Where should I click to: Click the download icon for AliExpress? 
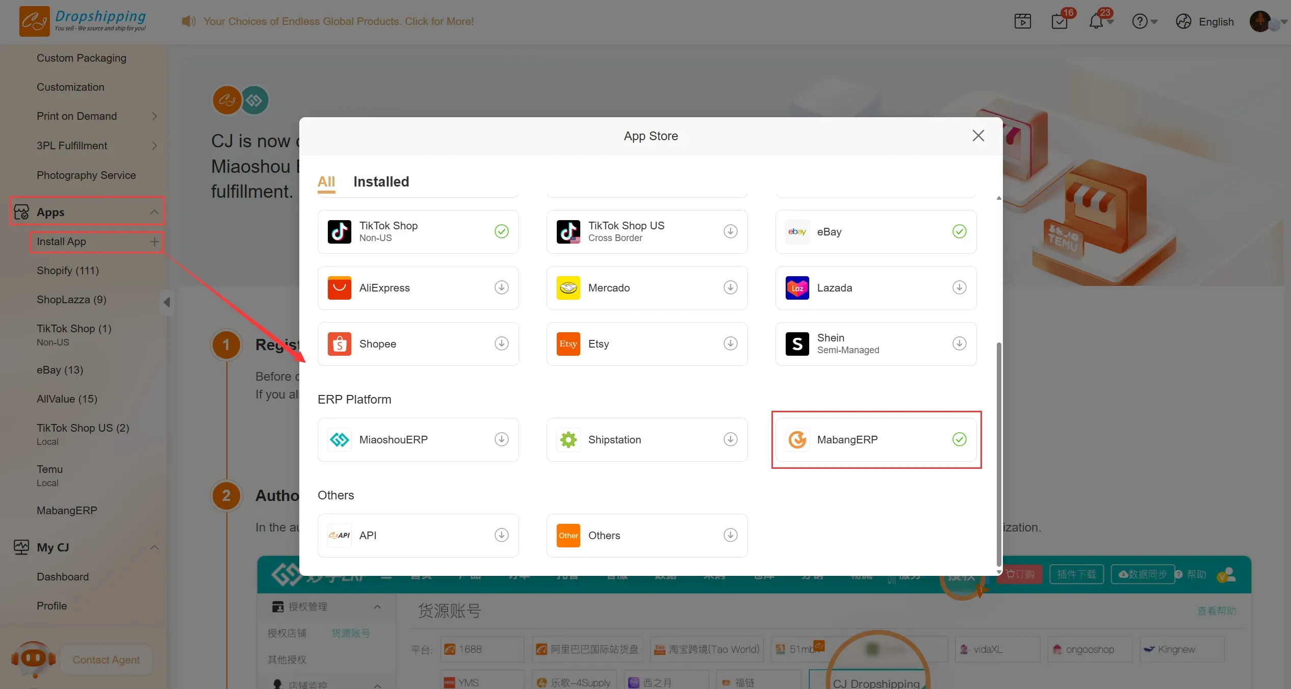[x=501, y=287]
